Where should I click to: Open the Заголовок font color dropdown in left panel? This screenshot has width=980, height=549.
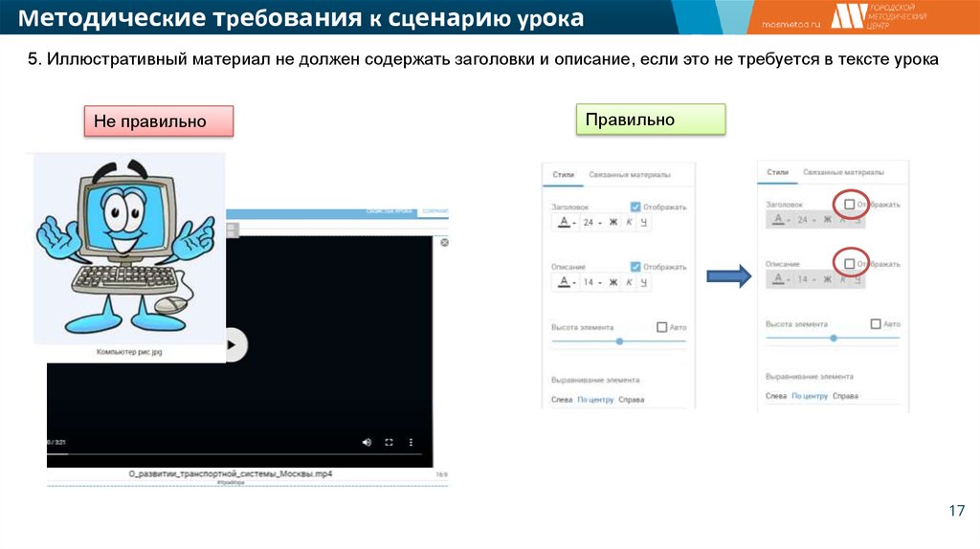coord(565,223)
